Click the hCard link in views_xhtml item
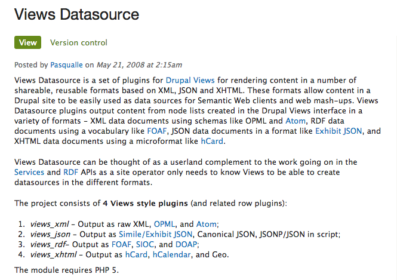This screenshot has height=280, width=397. pyautogui.click(x=136, y=254)
